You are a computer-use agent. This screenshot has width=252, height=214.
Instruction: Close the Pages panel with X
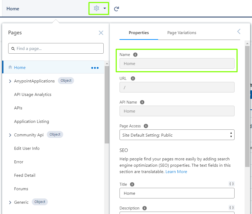click(x=101, y=33)
